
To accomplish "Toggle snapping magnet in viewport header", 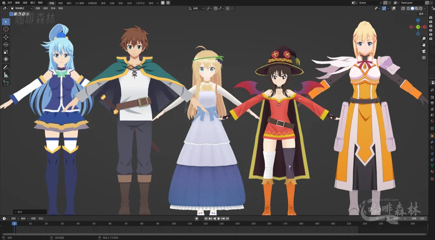I will (x=215, y=8).
